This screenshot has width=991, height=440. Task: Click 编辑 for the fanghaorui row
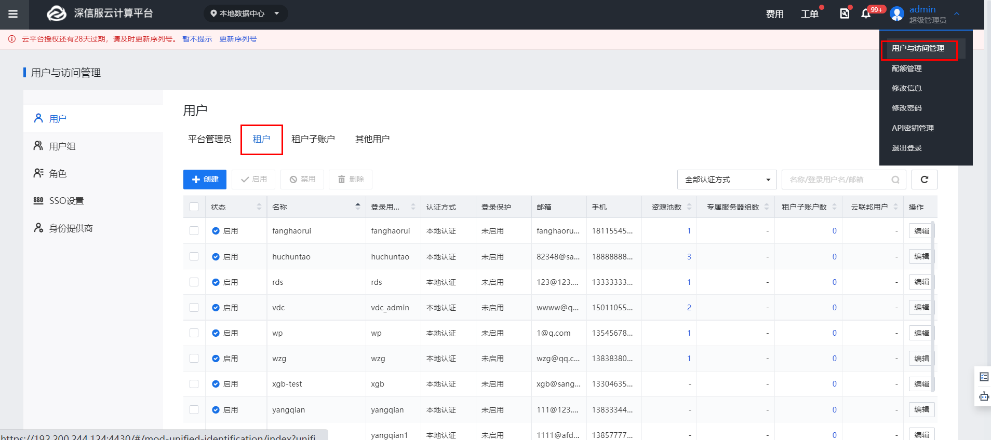(921, 231)
